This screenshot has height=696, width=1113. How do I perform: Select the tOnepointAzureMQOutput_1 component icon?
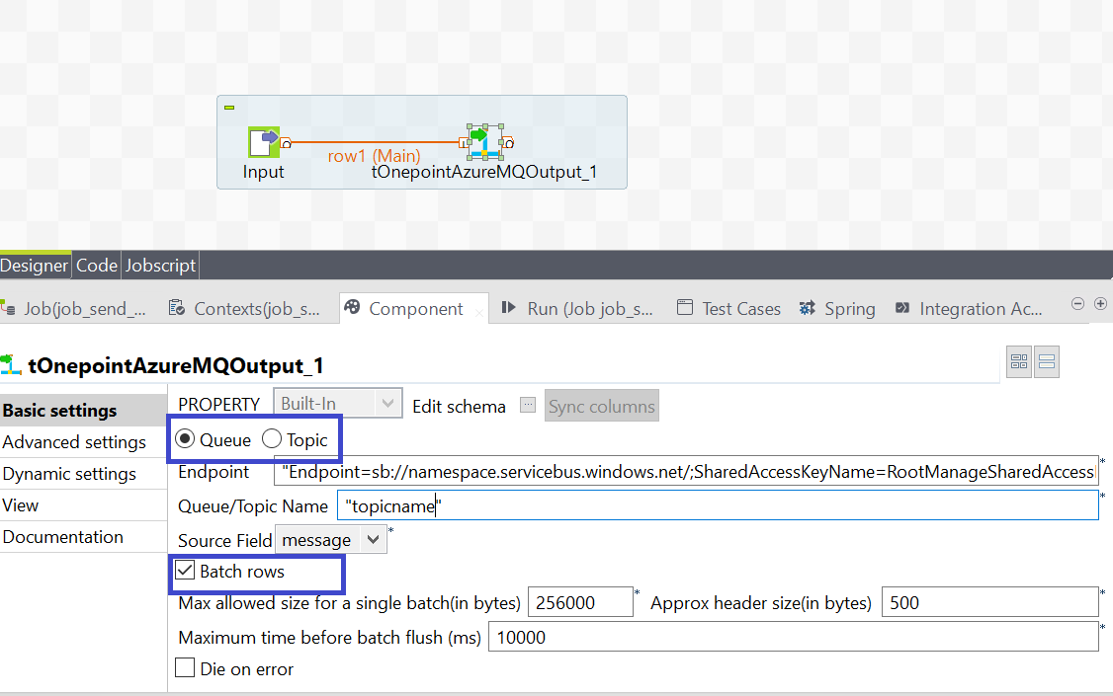(484, 142)
